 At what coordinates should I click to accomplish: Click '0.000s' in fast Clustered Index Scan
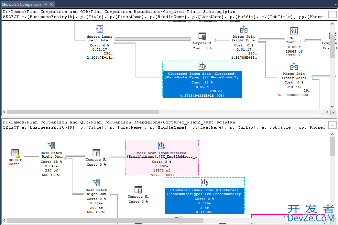tap(204, 203)
